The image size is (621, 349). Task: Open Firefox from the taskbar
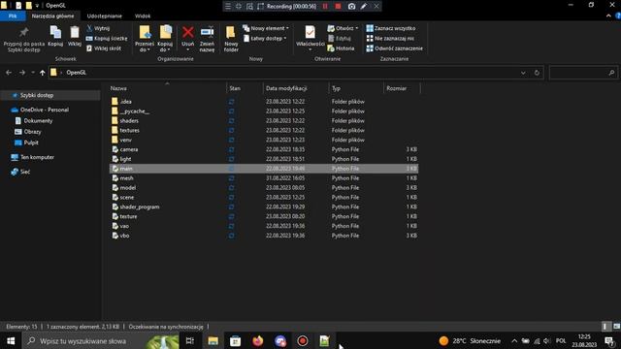(x=258, y=340)
